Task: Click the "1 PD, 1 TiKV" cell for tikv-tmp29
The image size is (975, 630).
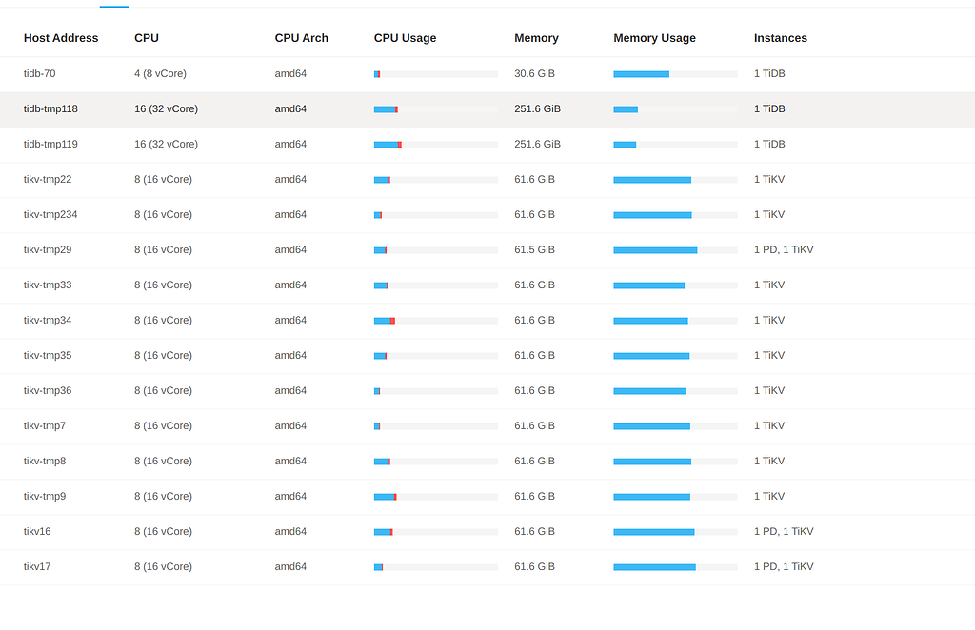Action: point(783,249)
